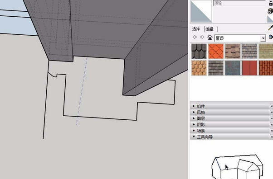Click the dotted blue guide line in viewport
Image resolution: width=273 pixels, height=179 pixels.
click(82, 91)
